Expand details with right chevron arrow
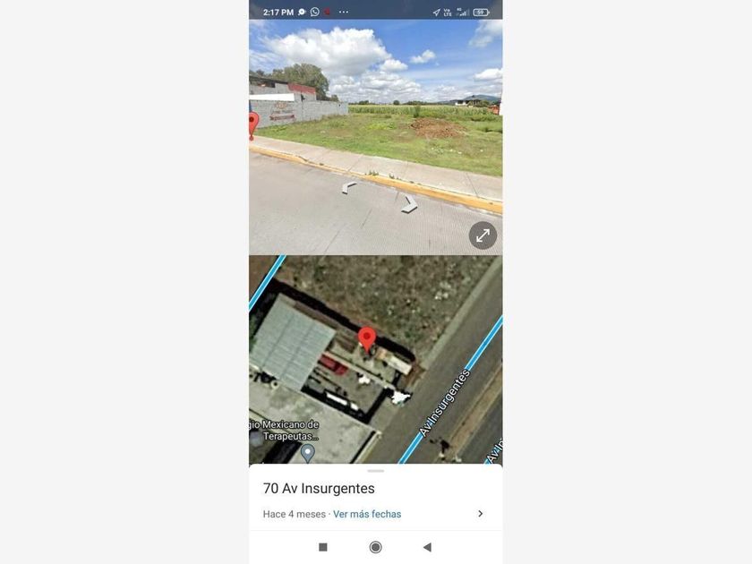Viewport: 752px width, 564px height. (481, 514)
